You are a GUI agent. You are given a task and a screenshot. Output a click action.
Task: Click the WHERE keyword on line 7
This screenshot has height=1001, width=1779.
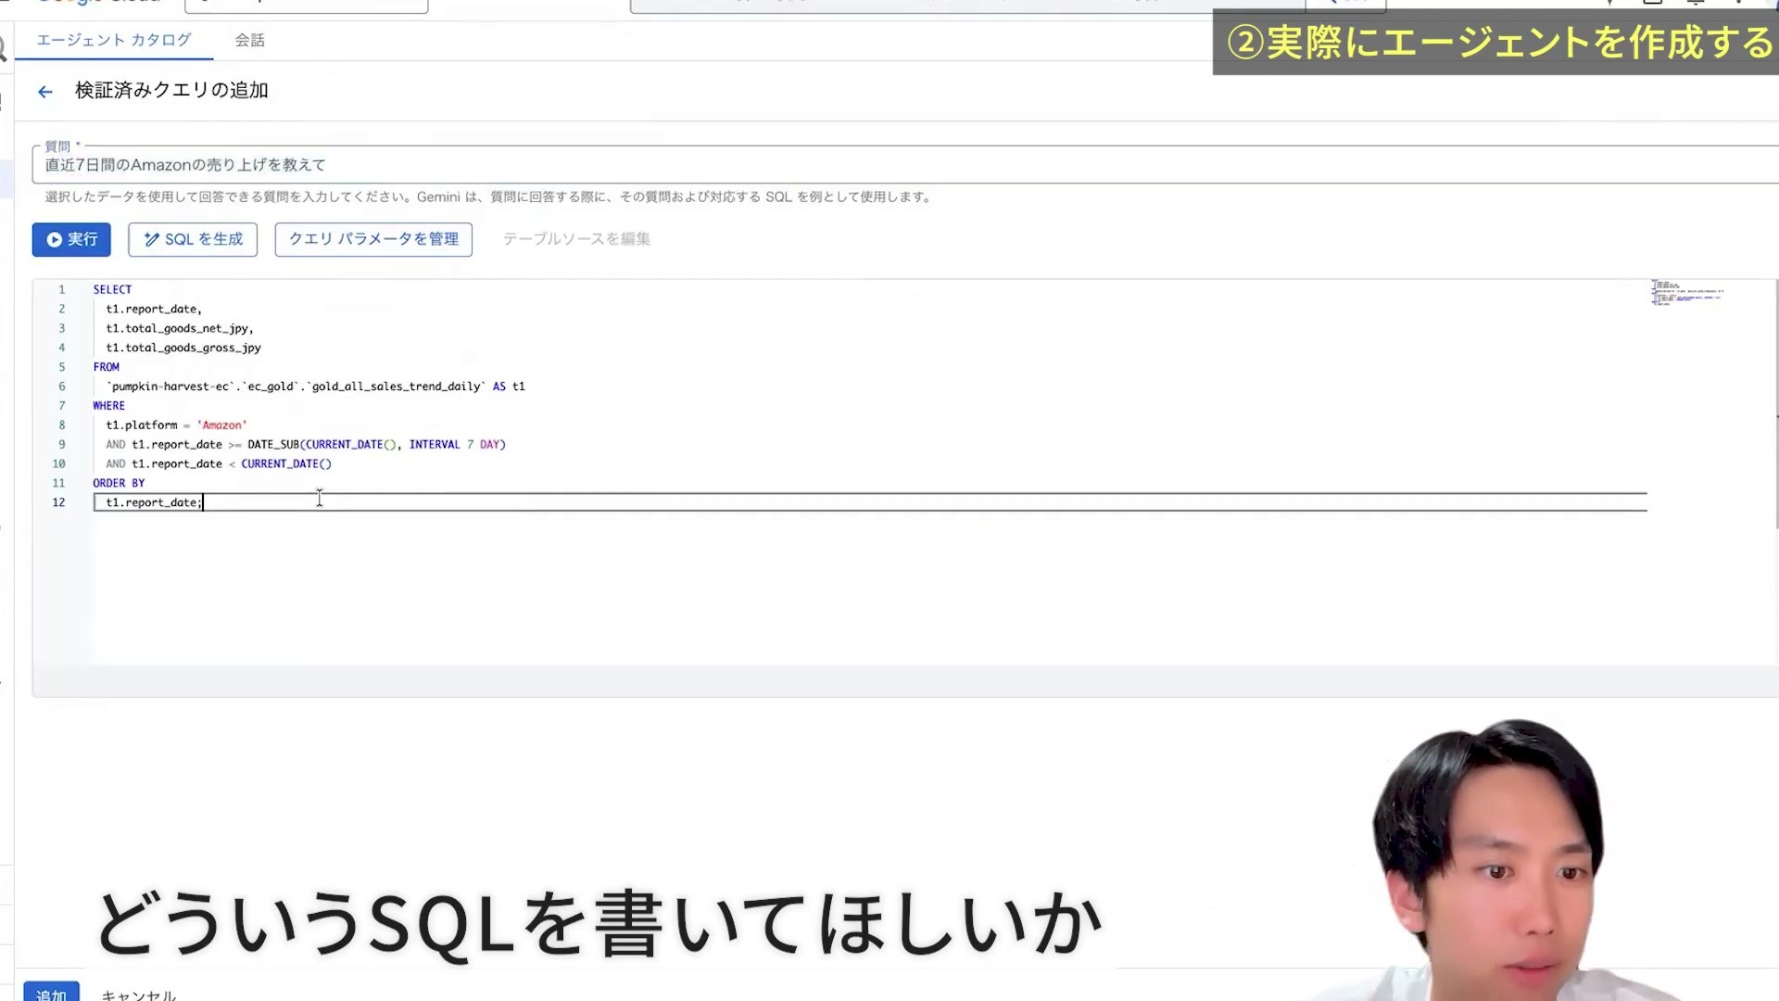click(108, 406)
